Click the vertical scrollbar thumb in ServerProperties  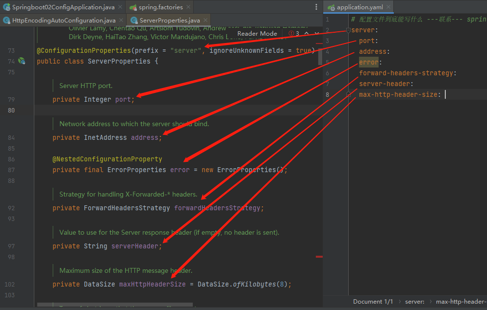tap(320, 56)
